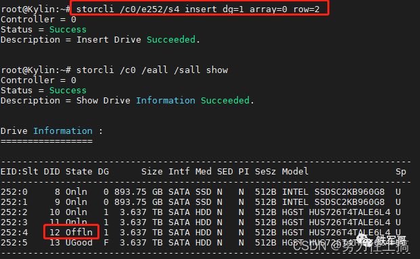The width and height of the screenshot is (420, 259).
Task: Click the Model column header
Action: point(295,171)
